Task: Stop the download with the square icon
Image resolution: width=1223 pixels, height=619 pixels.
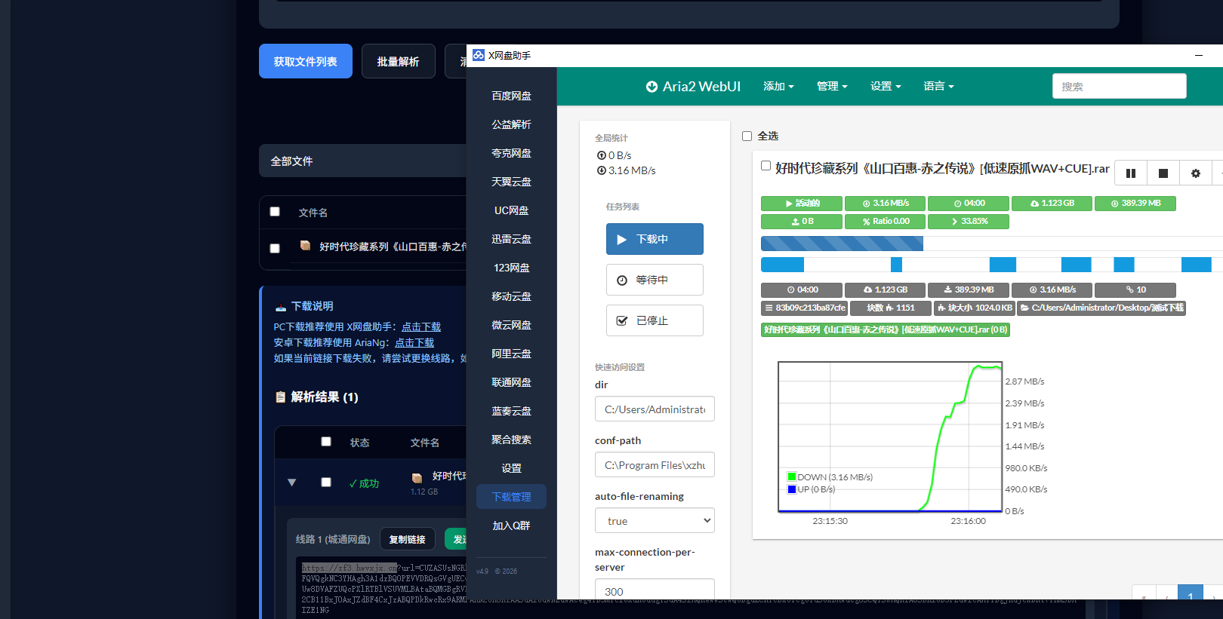Action: (1163, 173)
